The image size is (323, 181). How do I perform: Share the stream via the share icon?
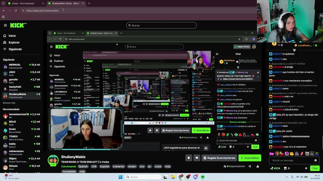pyautogui.click(x=250, y=166)
